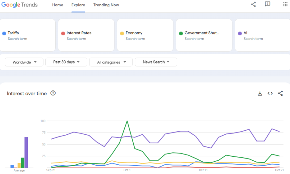Click the purple AI average bar

pos(26,152)
